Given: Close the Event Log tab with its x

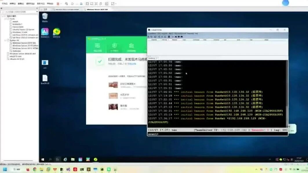Looking at the screenshot, I should 157,58.
